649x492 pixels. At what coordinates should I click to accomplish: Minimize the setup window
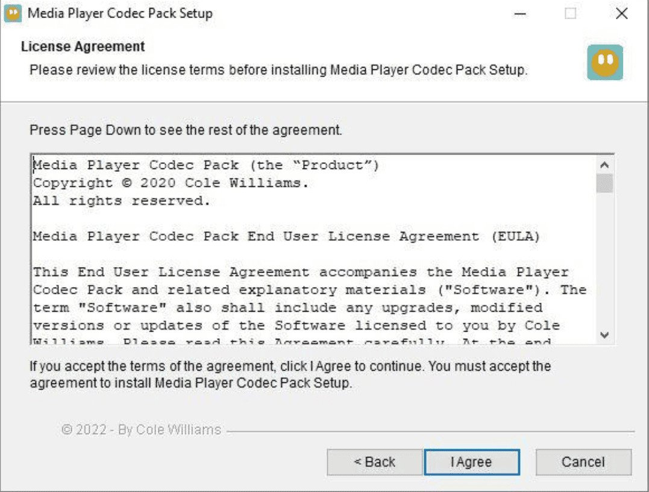[519, 13]
